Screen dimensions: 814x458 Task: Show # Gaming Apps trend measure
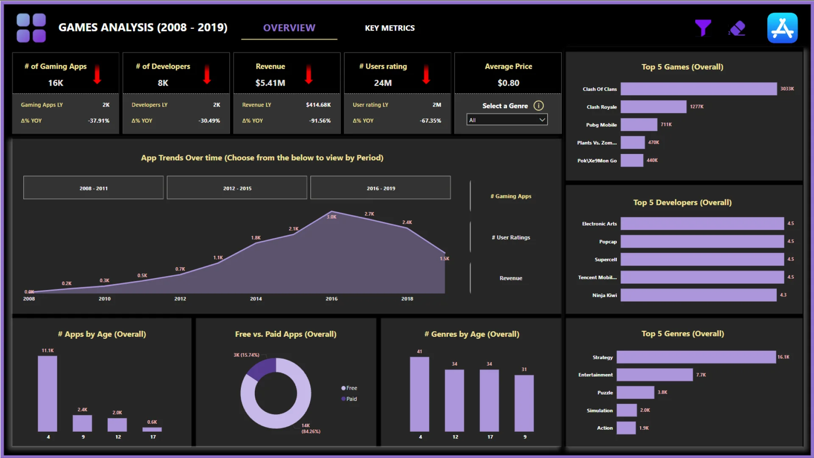[510, 196]
